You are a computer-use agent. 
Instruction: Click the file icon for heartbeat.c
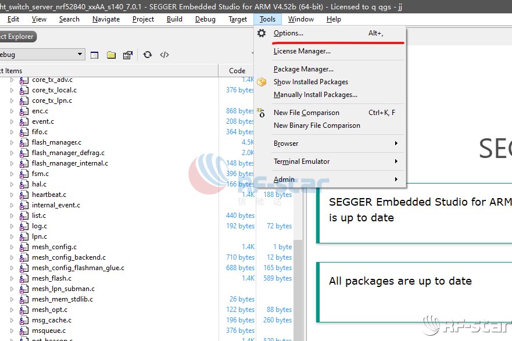pyautogui.click(x=24, y=195)
